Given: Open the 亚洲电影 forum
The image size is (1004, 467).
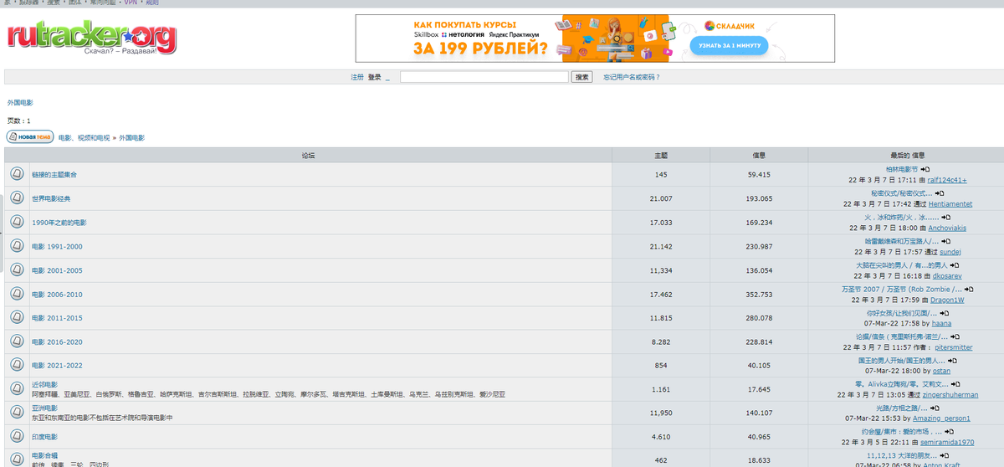Looking at the screenshot, I should click(44, 408).
